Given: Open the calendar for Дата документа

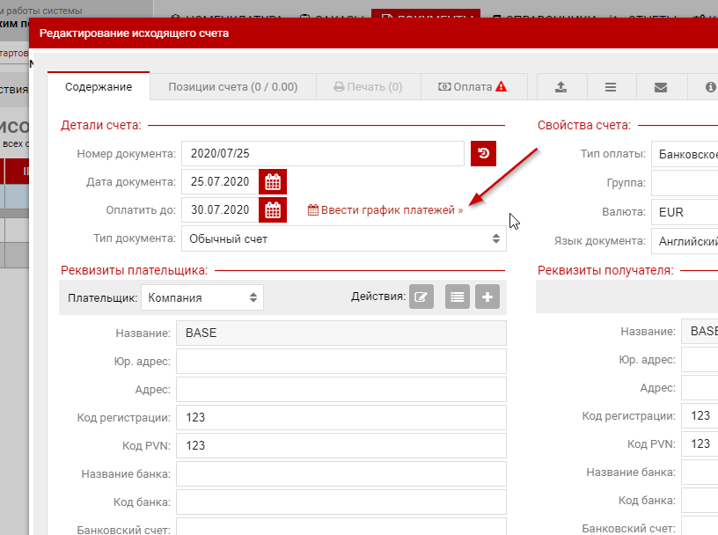Looking at the screenshot, I should 273,182.
